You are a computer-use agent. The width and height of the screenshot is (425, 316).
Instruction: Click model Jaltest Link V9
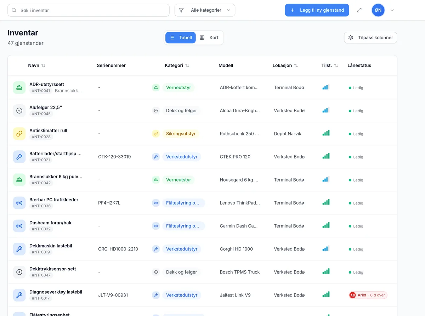235,295
